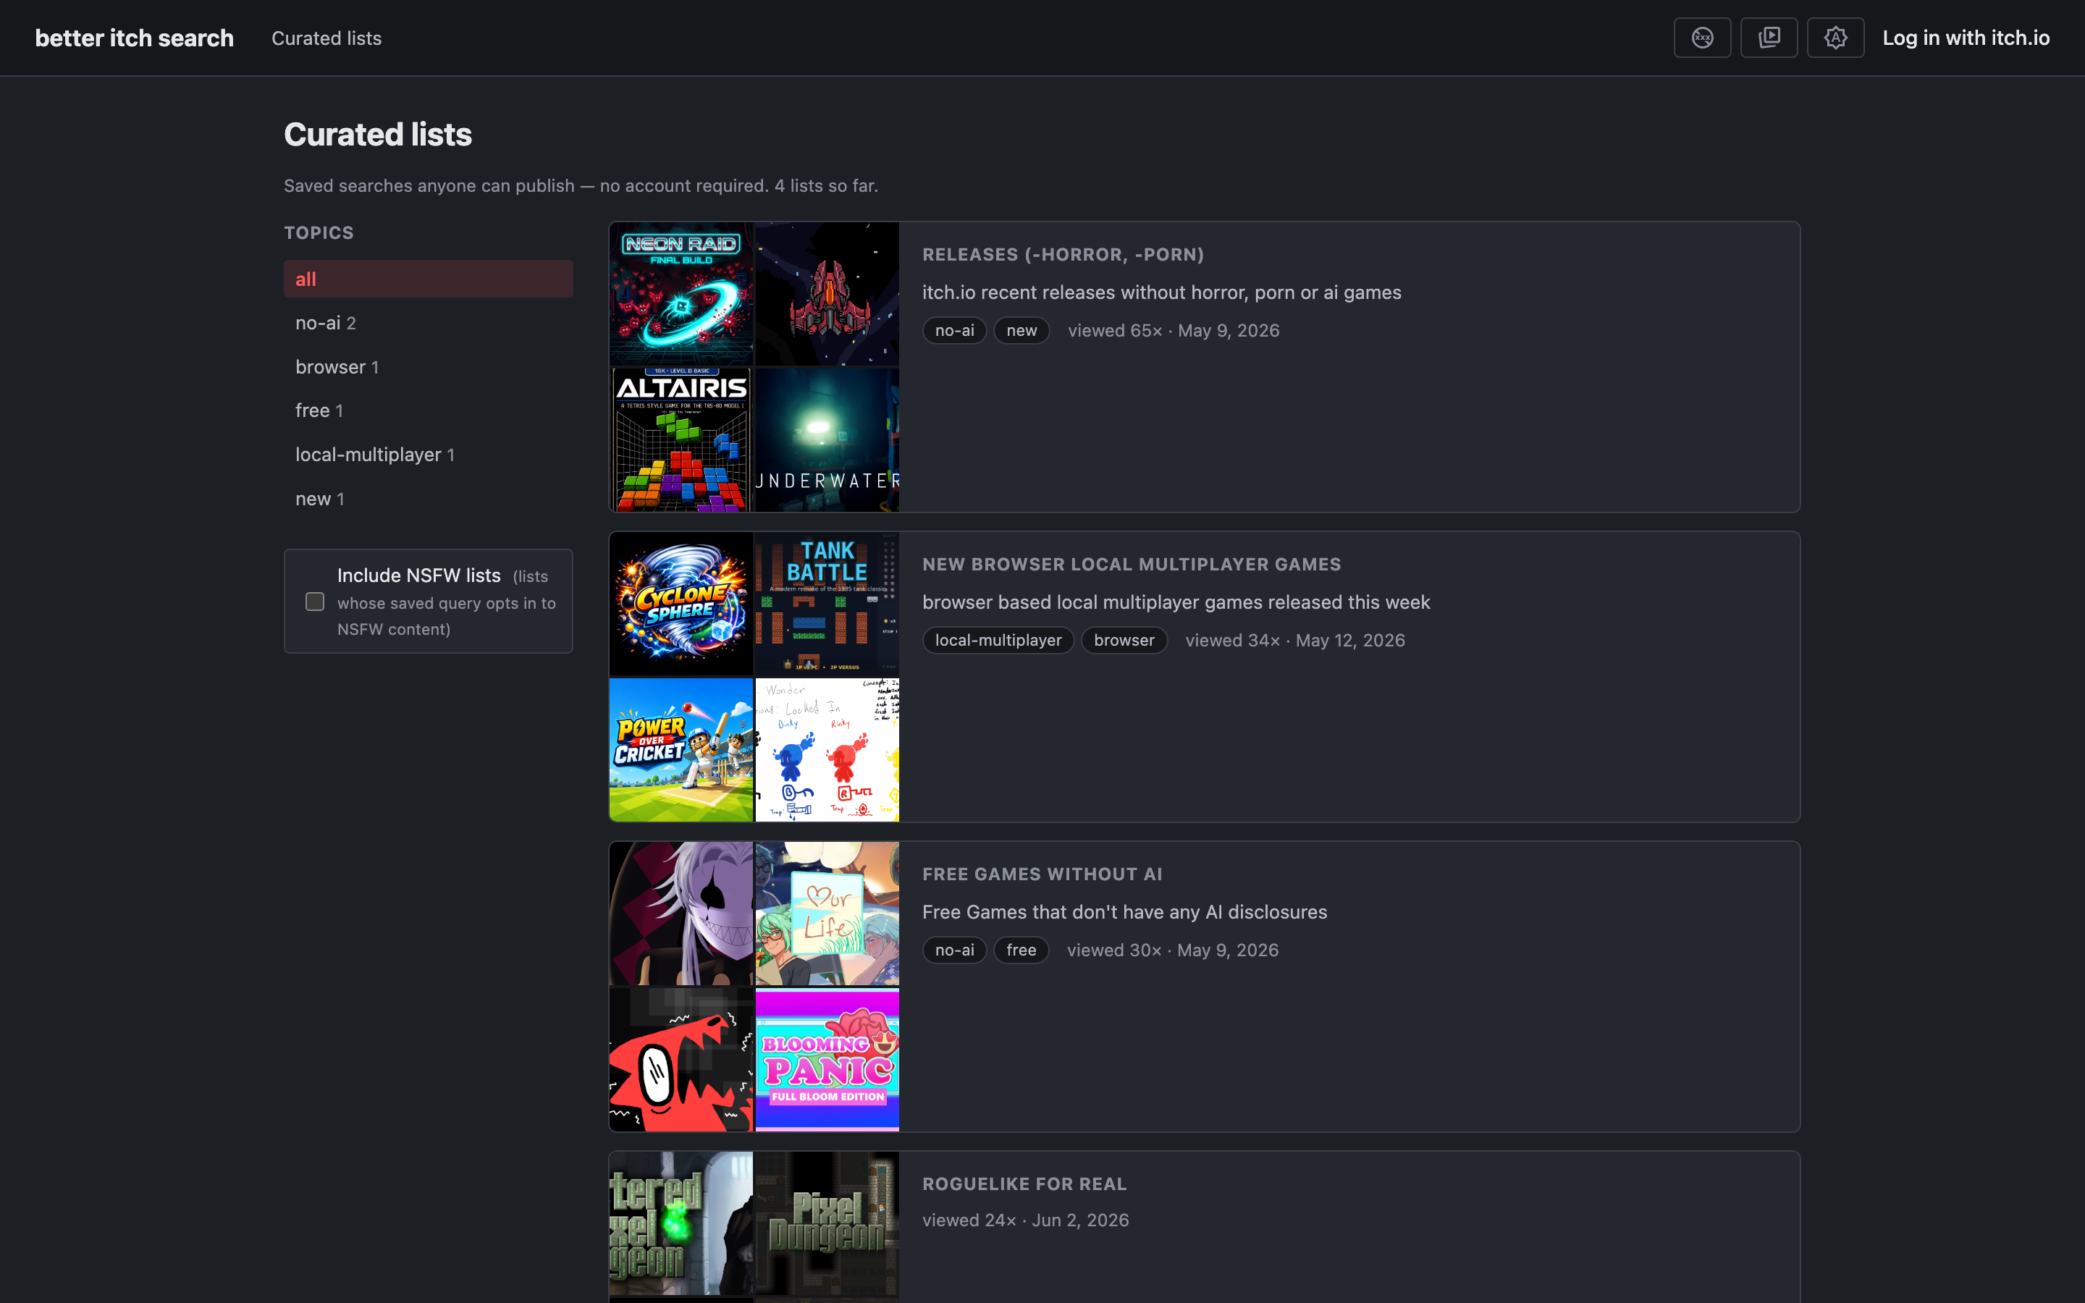The height and width of the screenshot is (1303, 2085).
Task: Open the Our Life thumbnail
Action: [x=827, y=914]
